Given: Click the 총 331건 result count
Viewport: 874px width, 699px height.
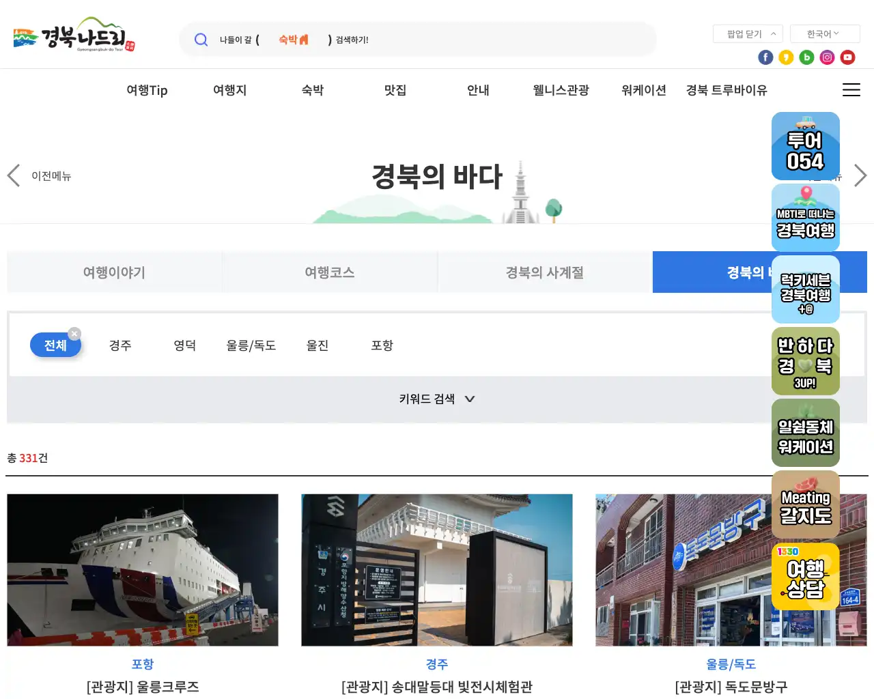Looking at the screenshot, I should click(27, 458).
